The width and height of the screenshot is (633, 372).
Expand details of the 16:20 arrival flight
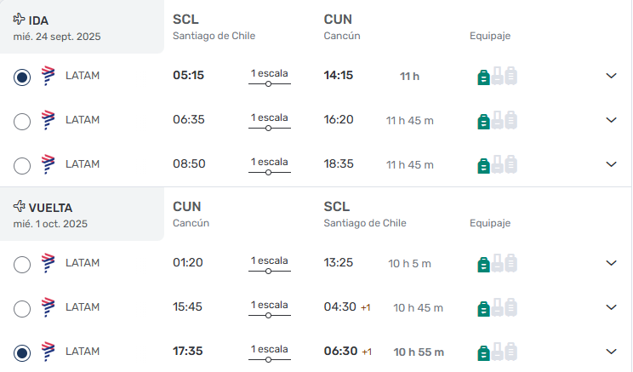click(611, 120)
